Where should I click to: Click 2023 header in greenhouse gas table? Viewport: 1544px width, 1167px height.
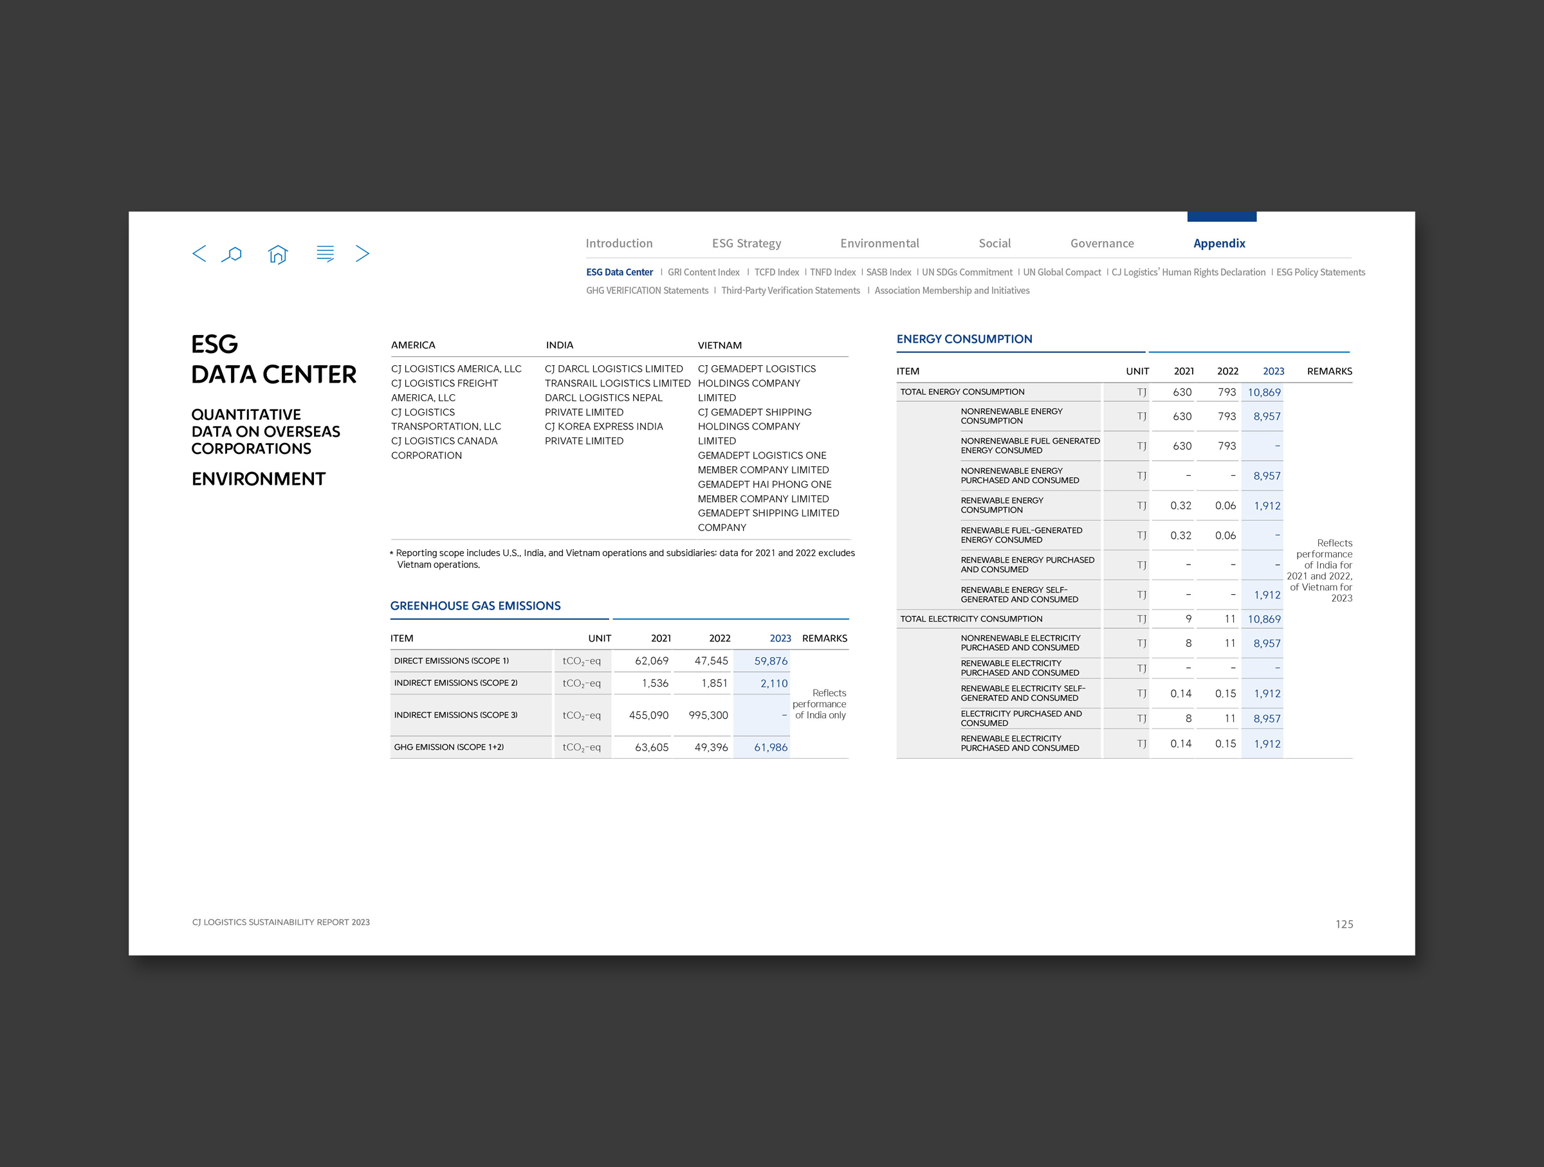[780, 638]
